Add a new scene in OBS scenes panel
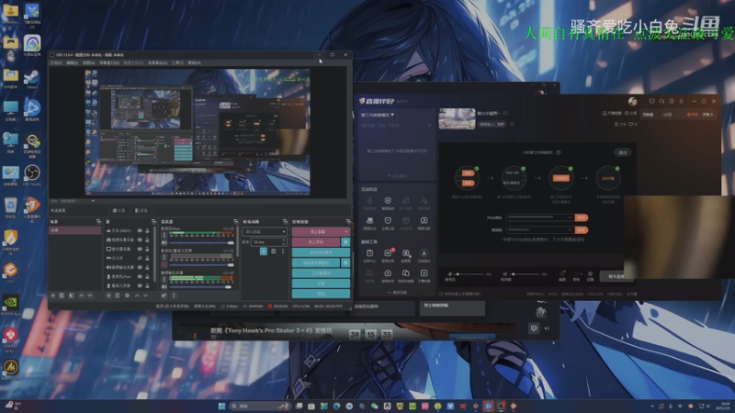 pyautogui.click(x=53, y=296)
